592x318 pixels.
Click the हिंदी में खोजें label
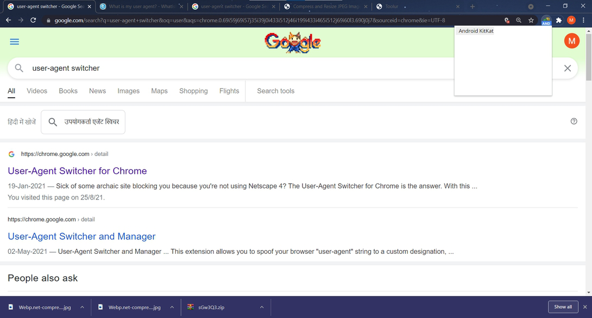pyautogui.click(x=22, y=122)
